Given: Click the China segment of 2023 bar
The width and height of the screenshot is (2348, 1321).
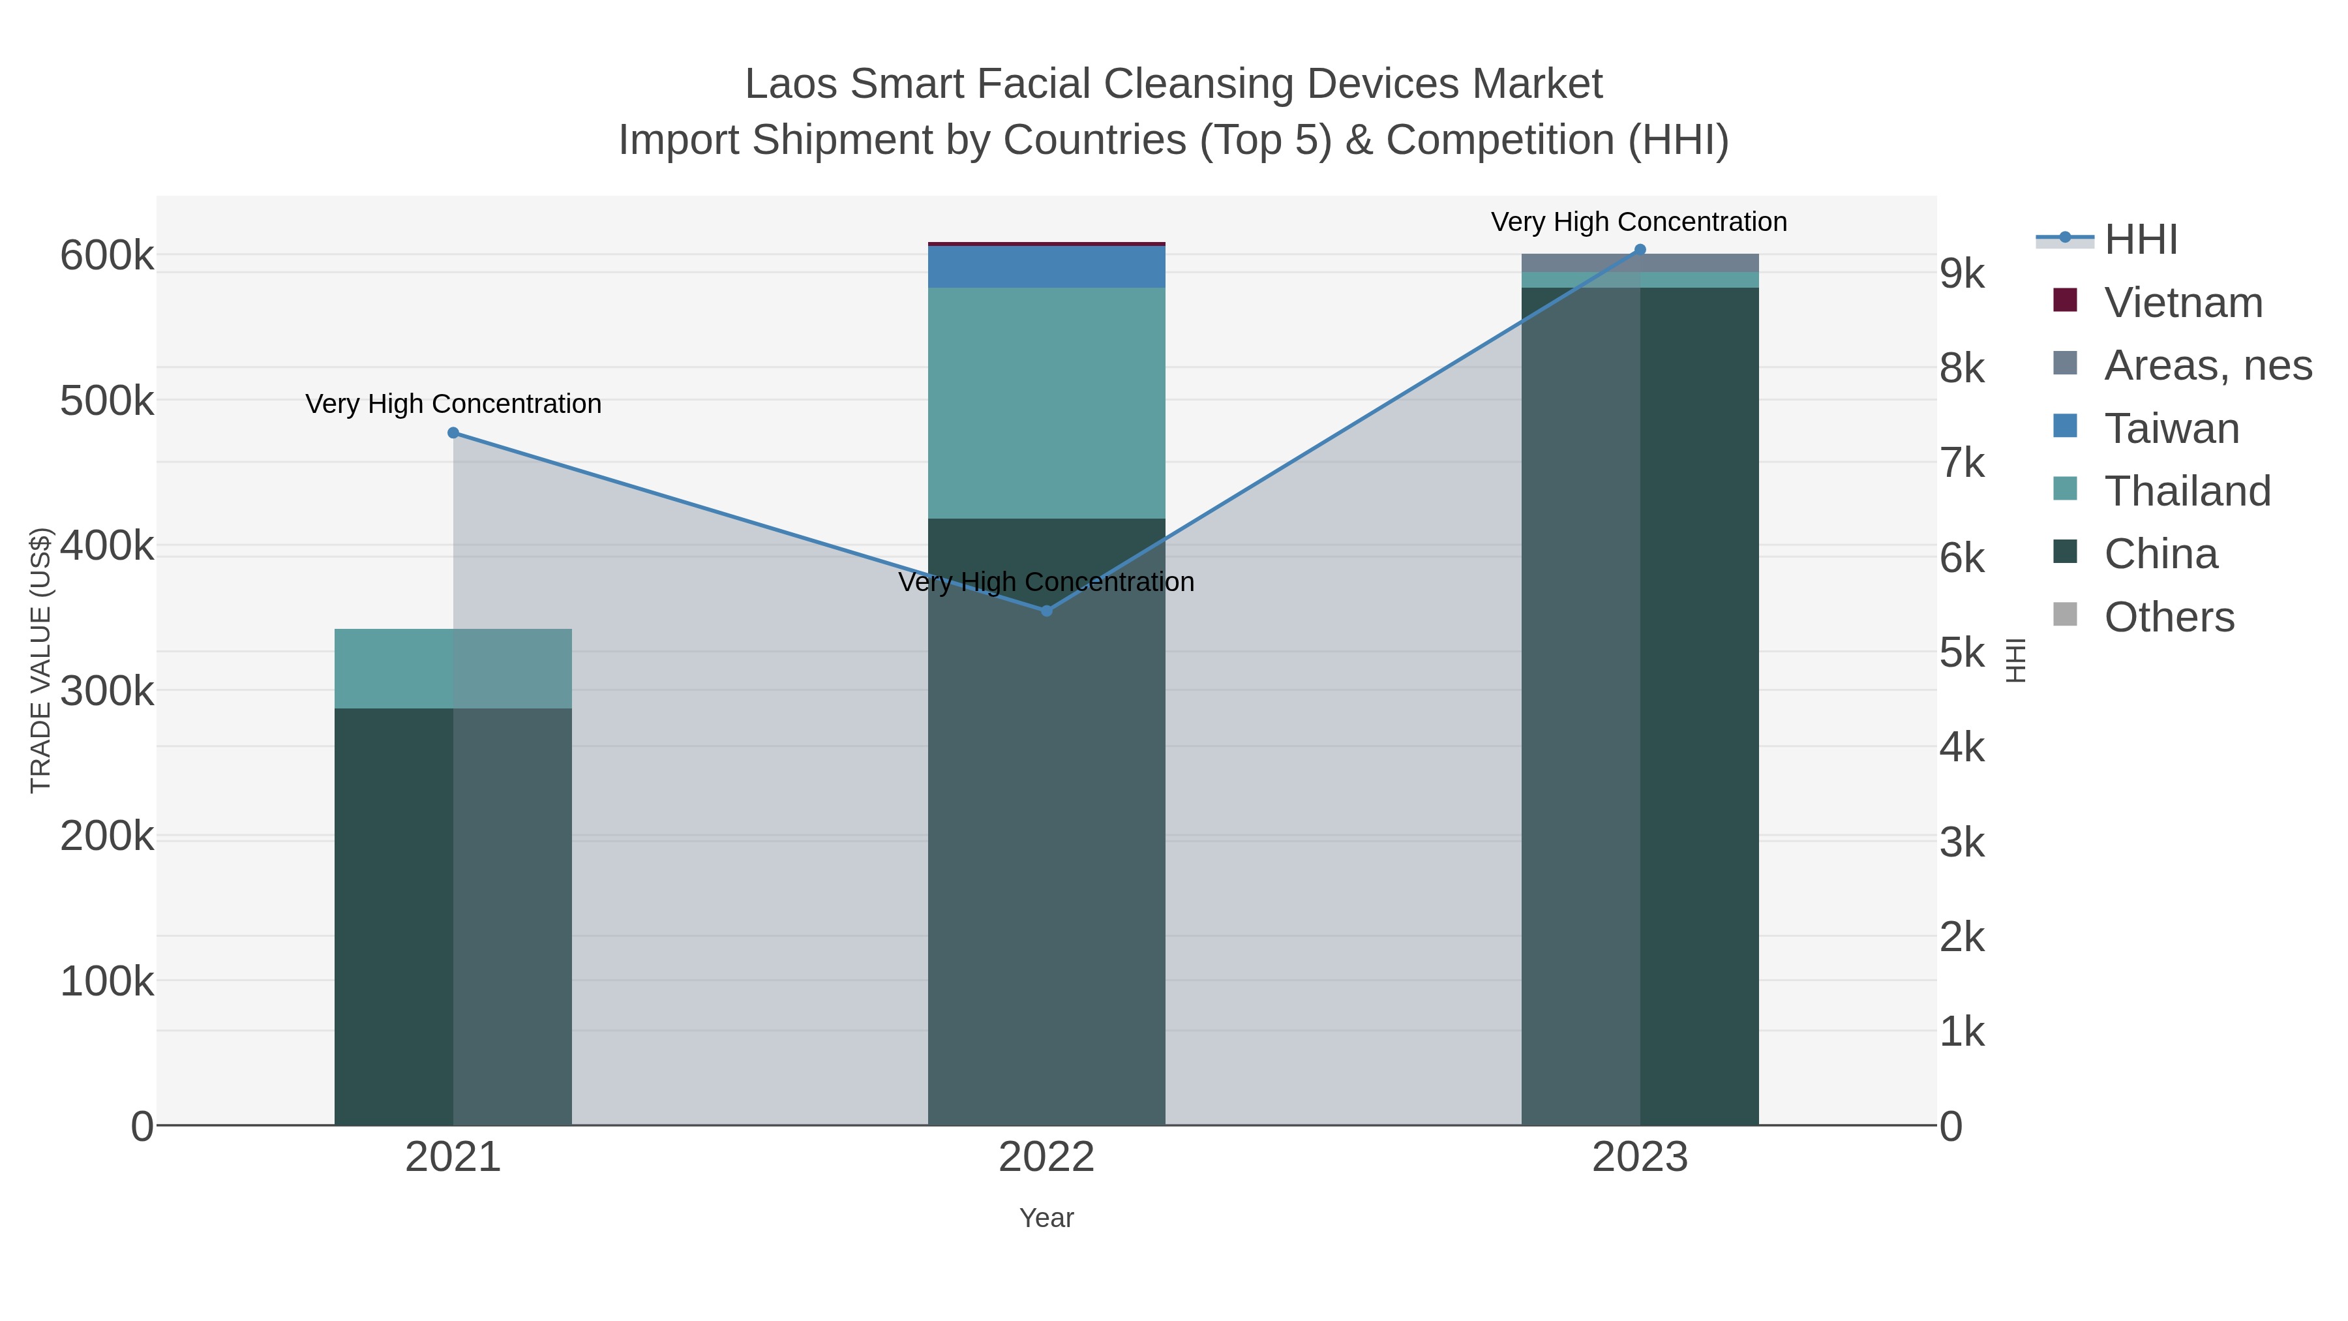Looking at the screenshot, I should tap(1640, 706).
